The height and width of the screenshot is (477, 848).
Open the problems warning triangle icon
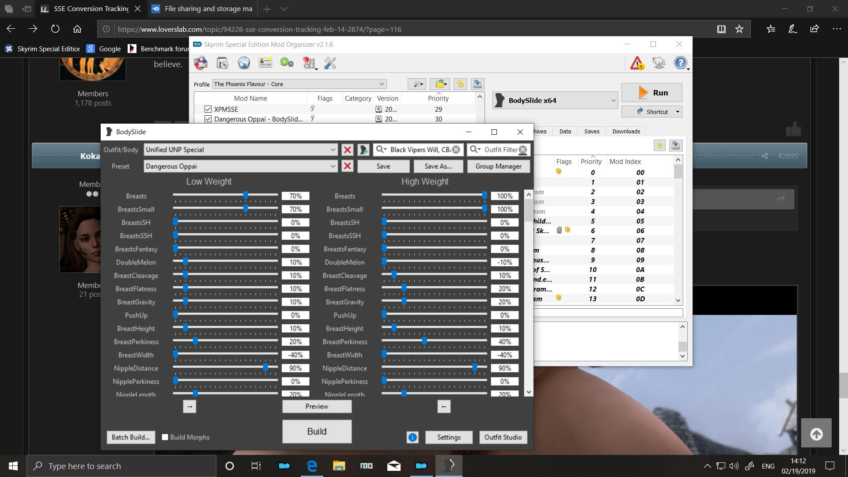tap(637, 63)
